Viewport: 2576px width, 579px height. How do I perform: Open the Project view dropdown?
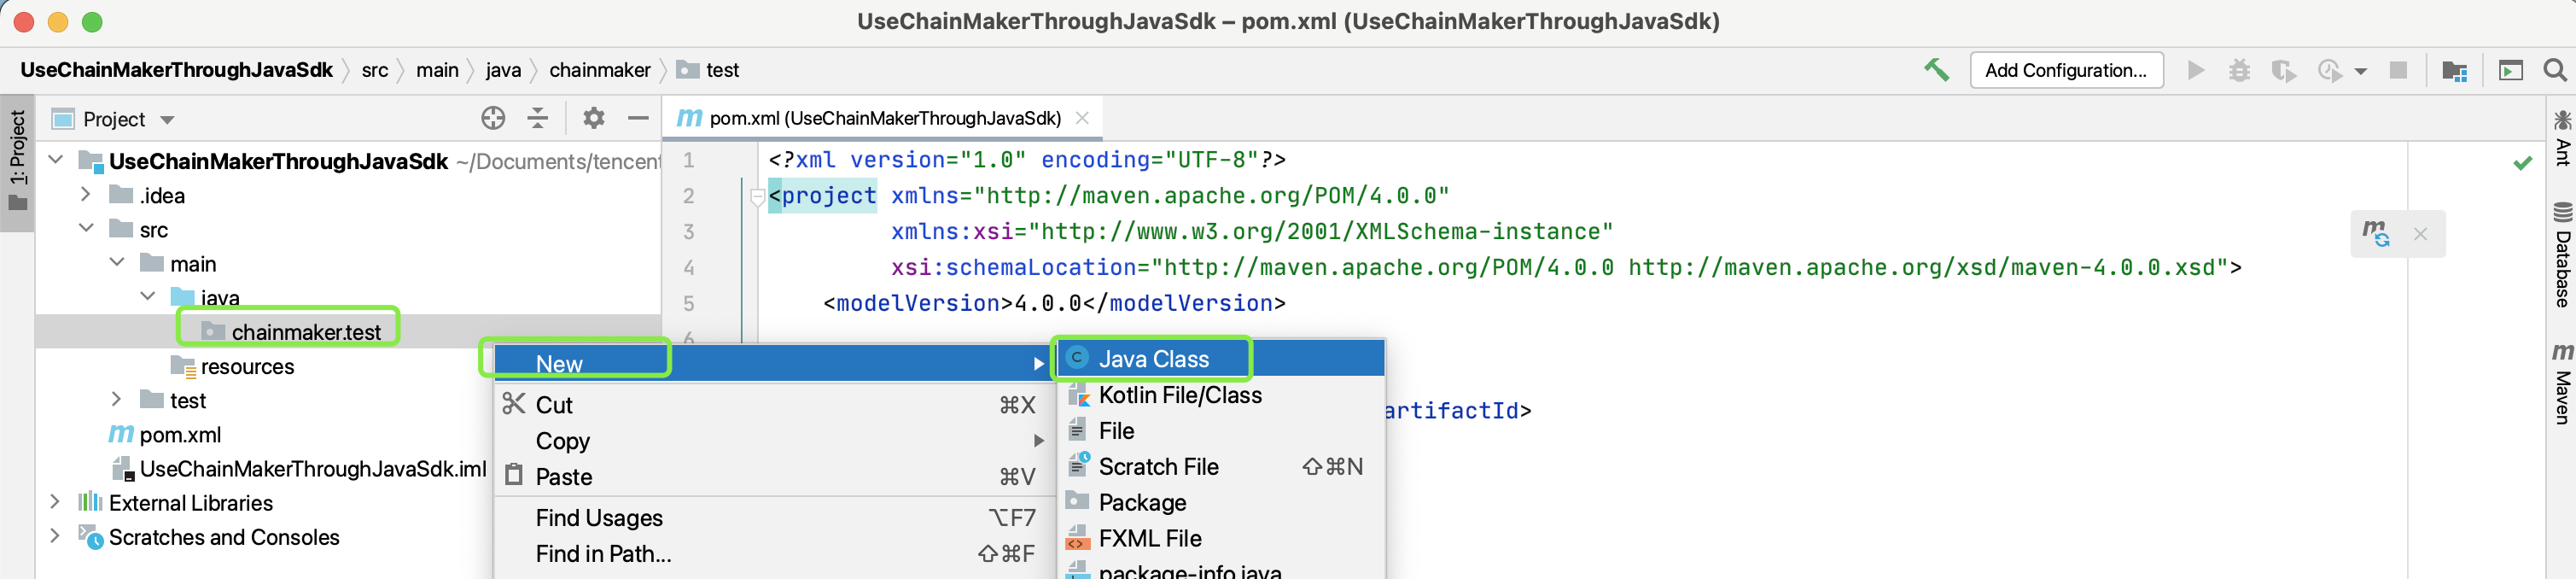pos(167,120)
